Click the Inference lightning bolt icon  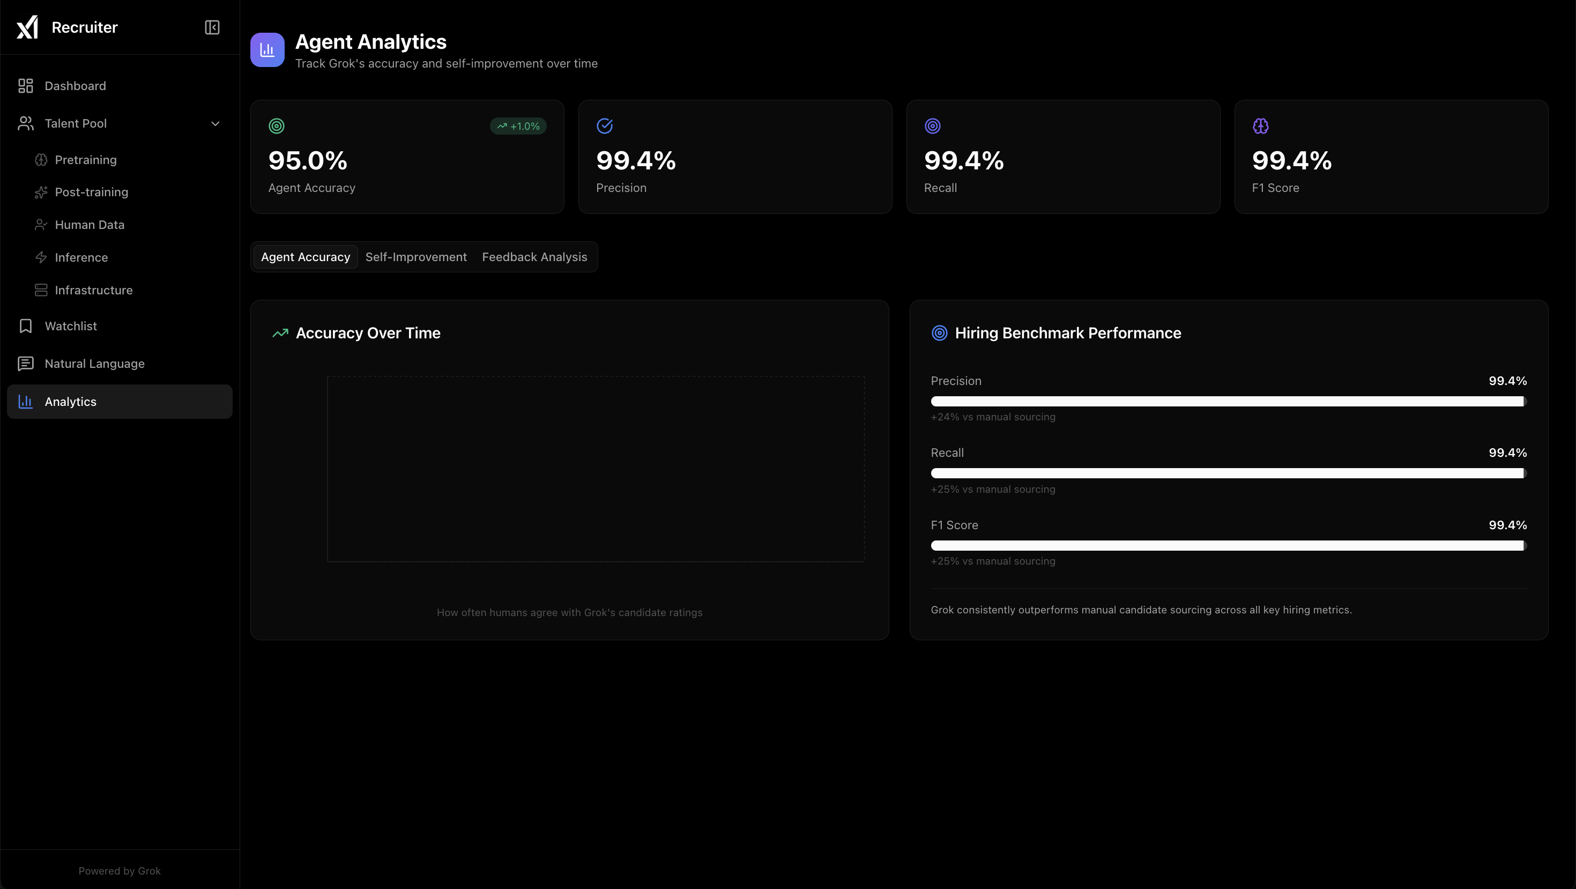pos(41,257)
